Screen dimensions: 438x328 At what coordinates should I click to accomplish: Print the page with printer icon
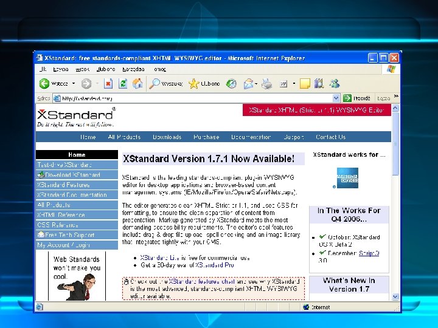267,83
